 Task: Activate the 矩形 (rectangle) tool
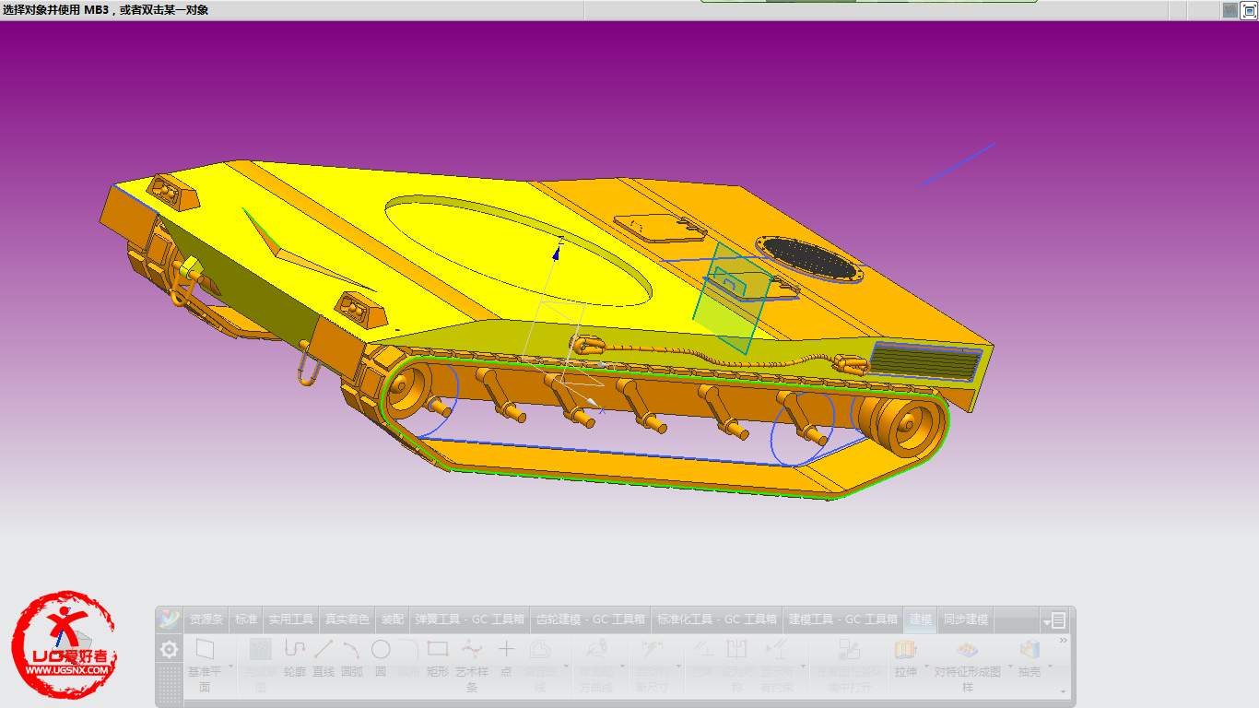pos(438,658)
